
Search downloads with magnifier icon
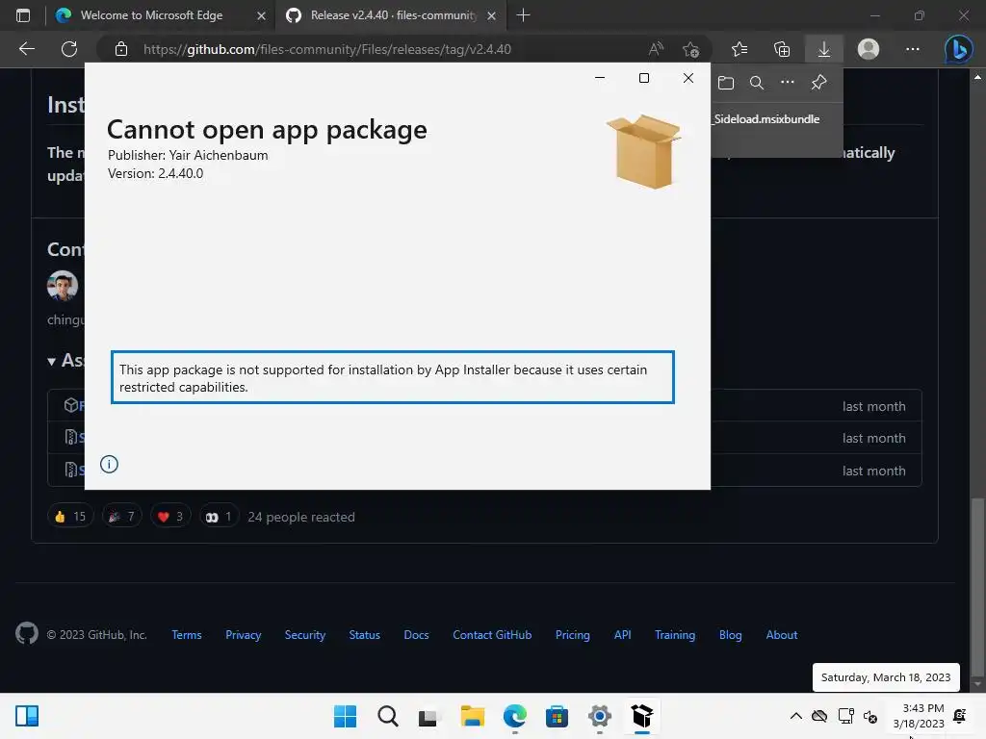point(757,83)
